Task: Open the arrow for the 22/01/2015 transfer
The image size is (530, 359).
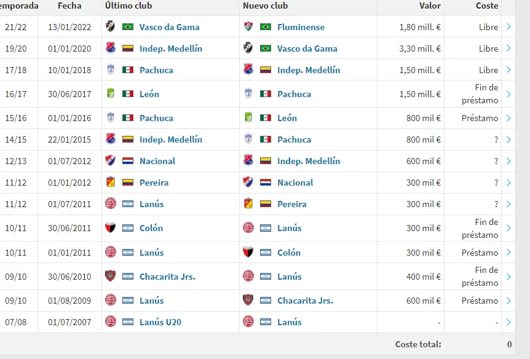Action: point(508,140)
